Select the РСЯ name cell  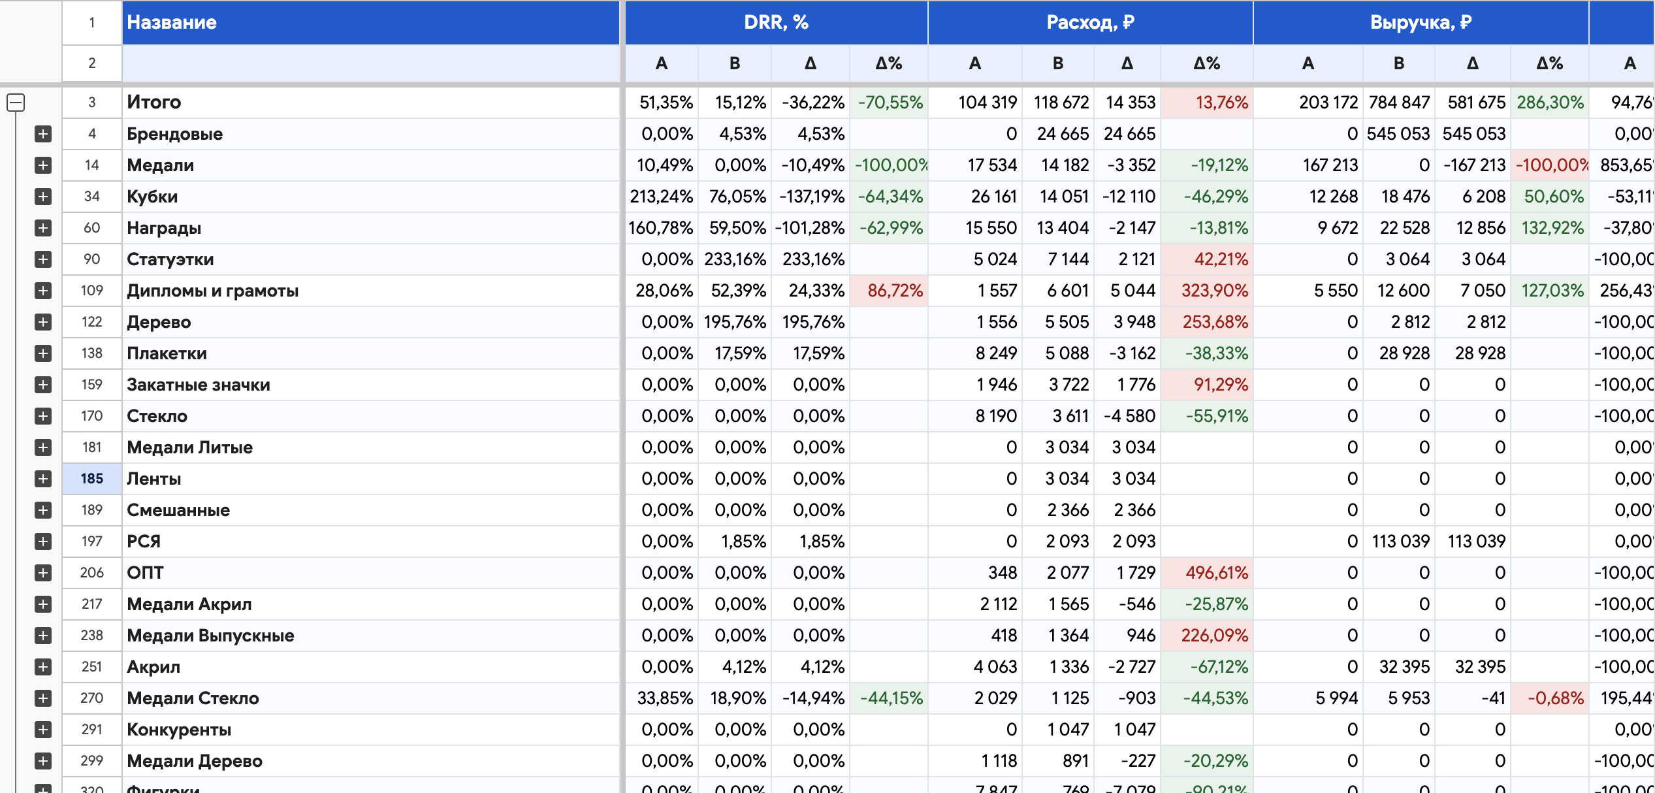371,542
